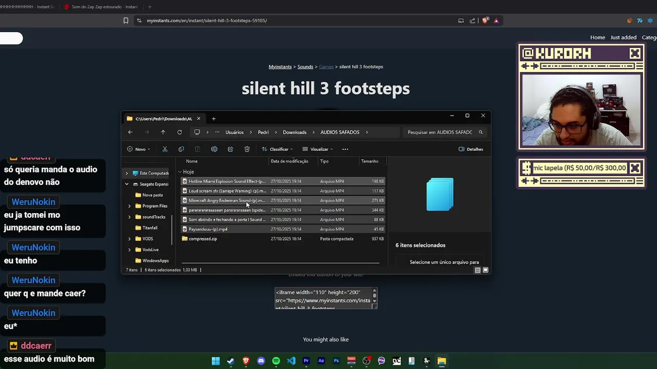Select the Paysanduuu-(p).mp4 file
This screenshot has height=369, width=657.
(x=283, y=229)
